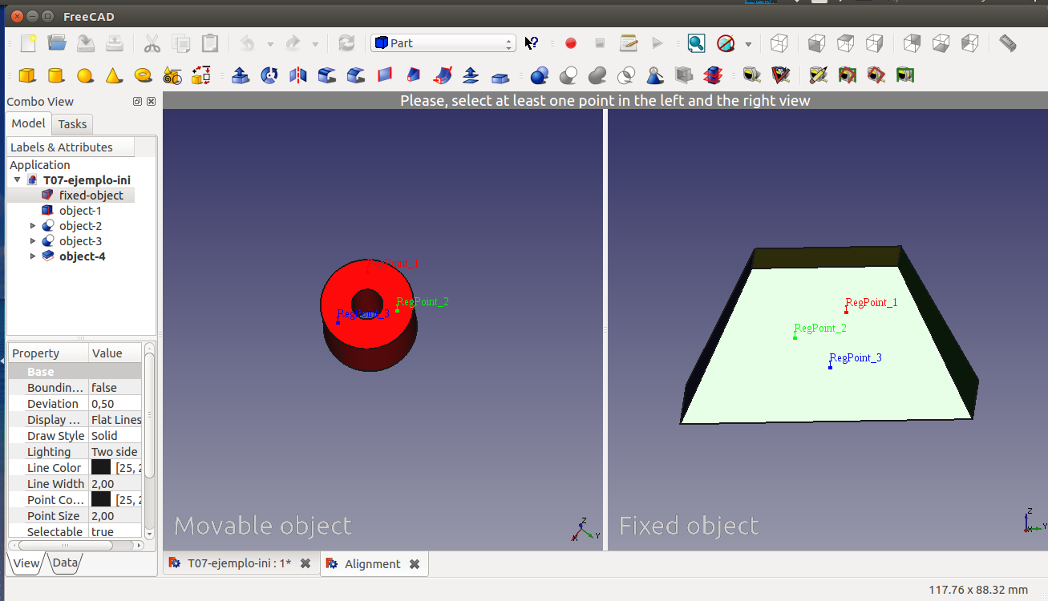The image size is (1048, 601).
Task: Switch to the Tasks tab
Action: (72, 124)
